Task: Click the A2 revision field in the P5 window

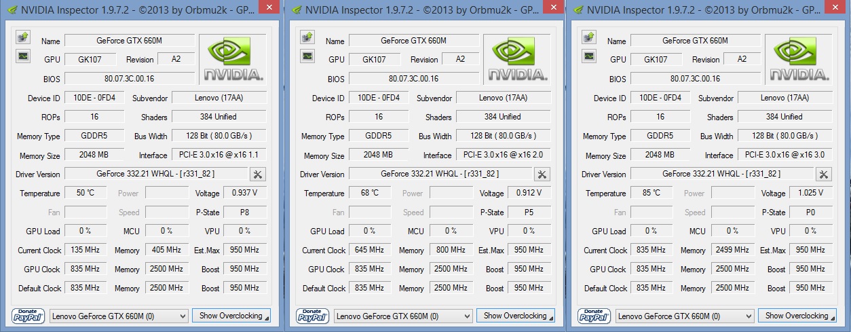Action: (x=460, y=60)
